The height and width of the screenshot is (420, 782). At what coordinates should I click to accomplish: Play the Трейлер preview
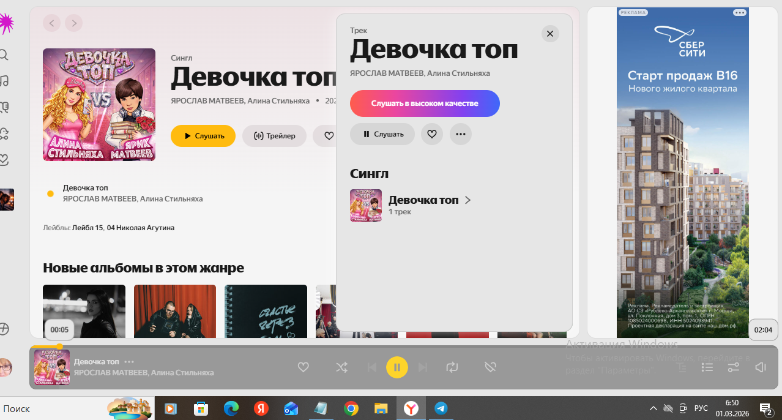click(x=275, y=136)
